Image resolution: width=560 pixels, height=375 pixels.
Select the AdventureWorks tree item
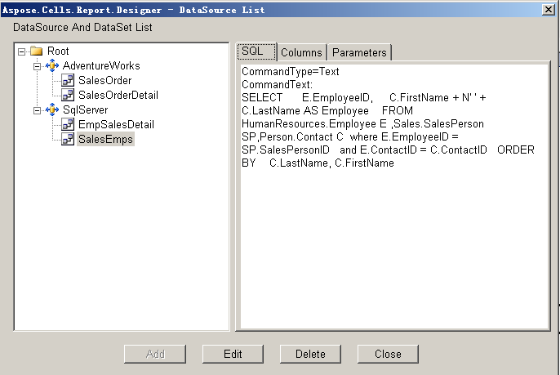pyautogui.click(x=101, y=66)
